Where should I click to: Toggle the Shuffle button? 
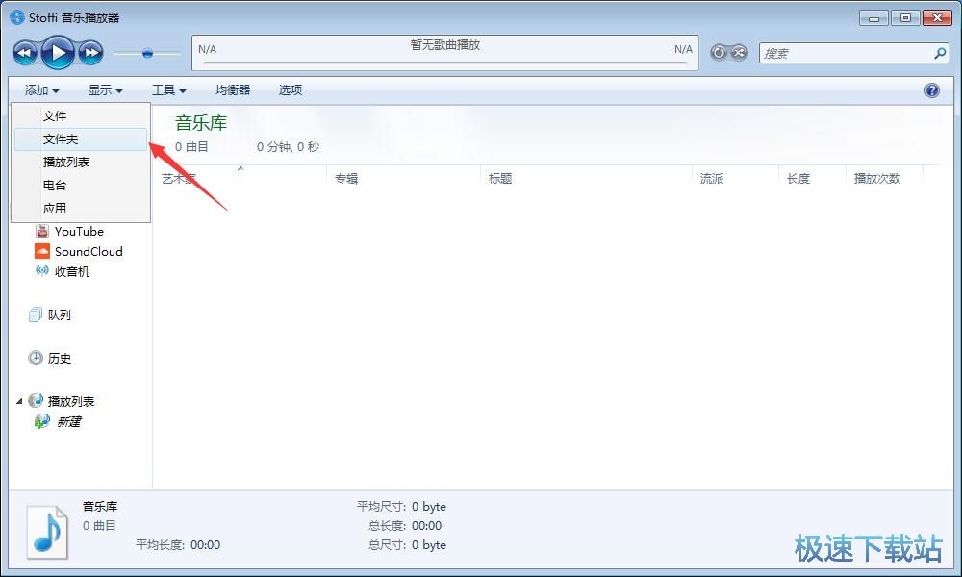point(739,53)
